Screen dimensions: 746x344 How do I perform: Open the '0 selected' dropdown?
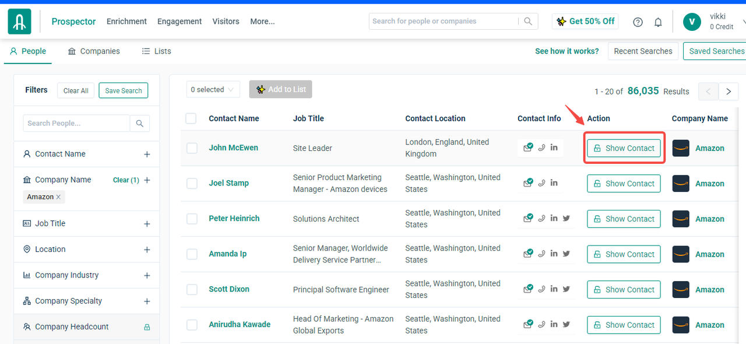(x=213, y=90)
